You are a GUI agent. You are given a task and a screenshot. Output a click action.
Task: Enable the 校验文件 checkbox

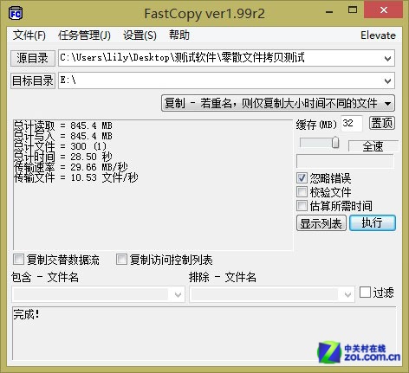(302, 191)
